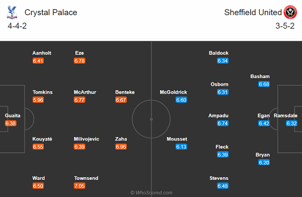
Task: Click the Crystal Palace eagle crest
Action: click(12, 12)
